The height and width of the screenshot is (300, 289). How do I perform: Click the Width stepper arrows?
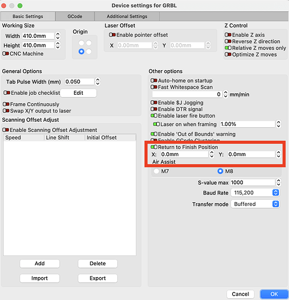[57, 36]
